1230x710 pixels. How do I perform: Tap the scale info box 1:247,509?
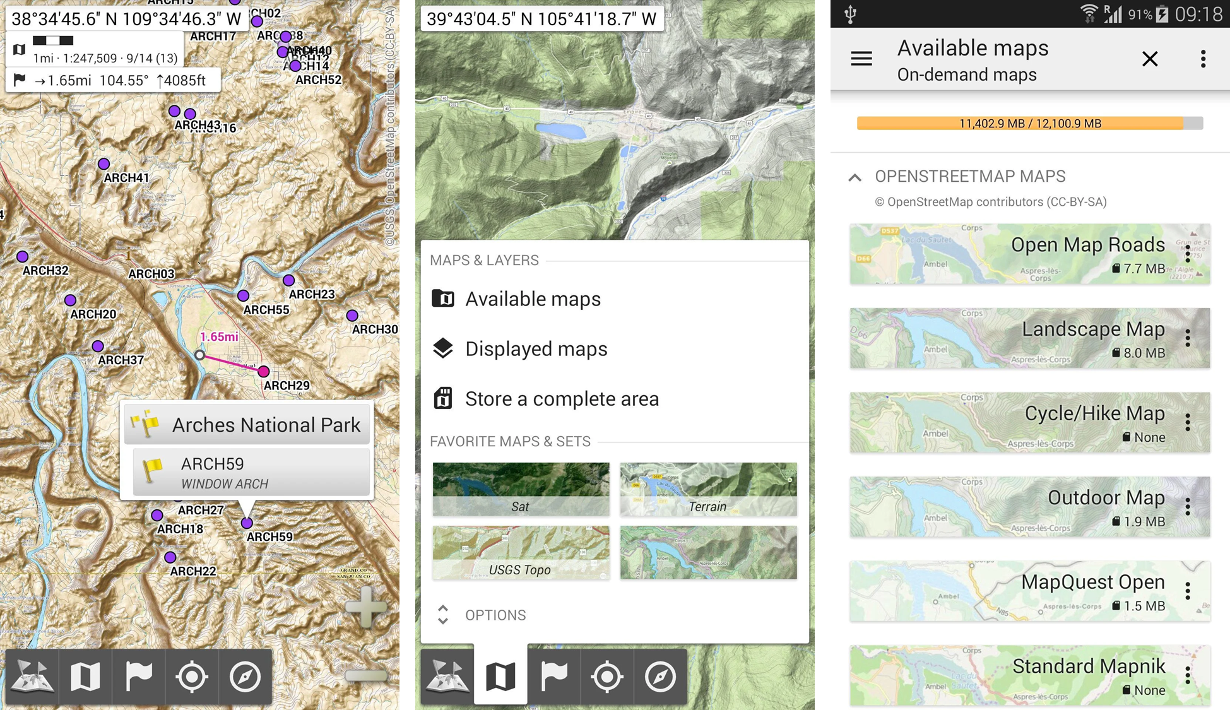pos(95,49)
